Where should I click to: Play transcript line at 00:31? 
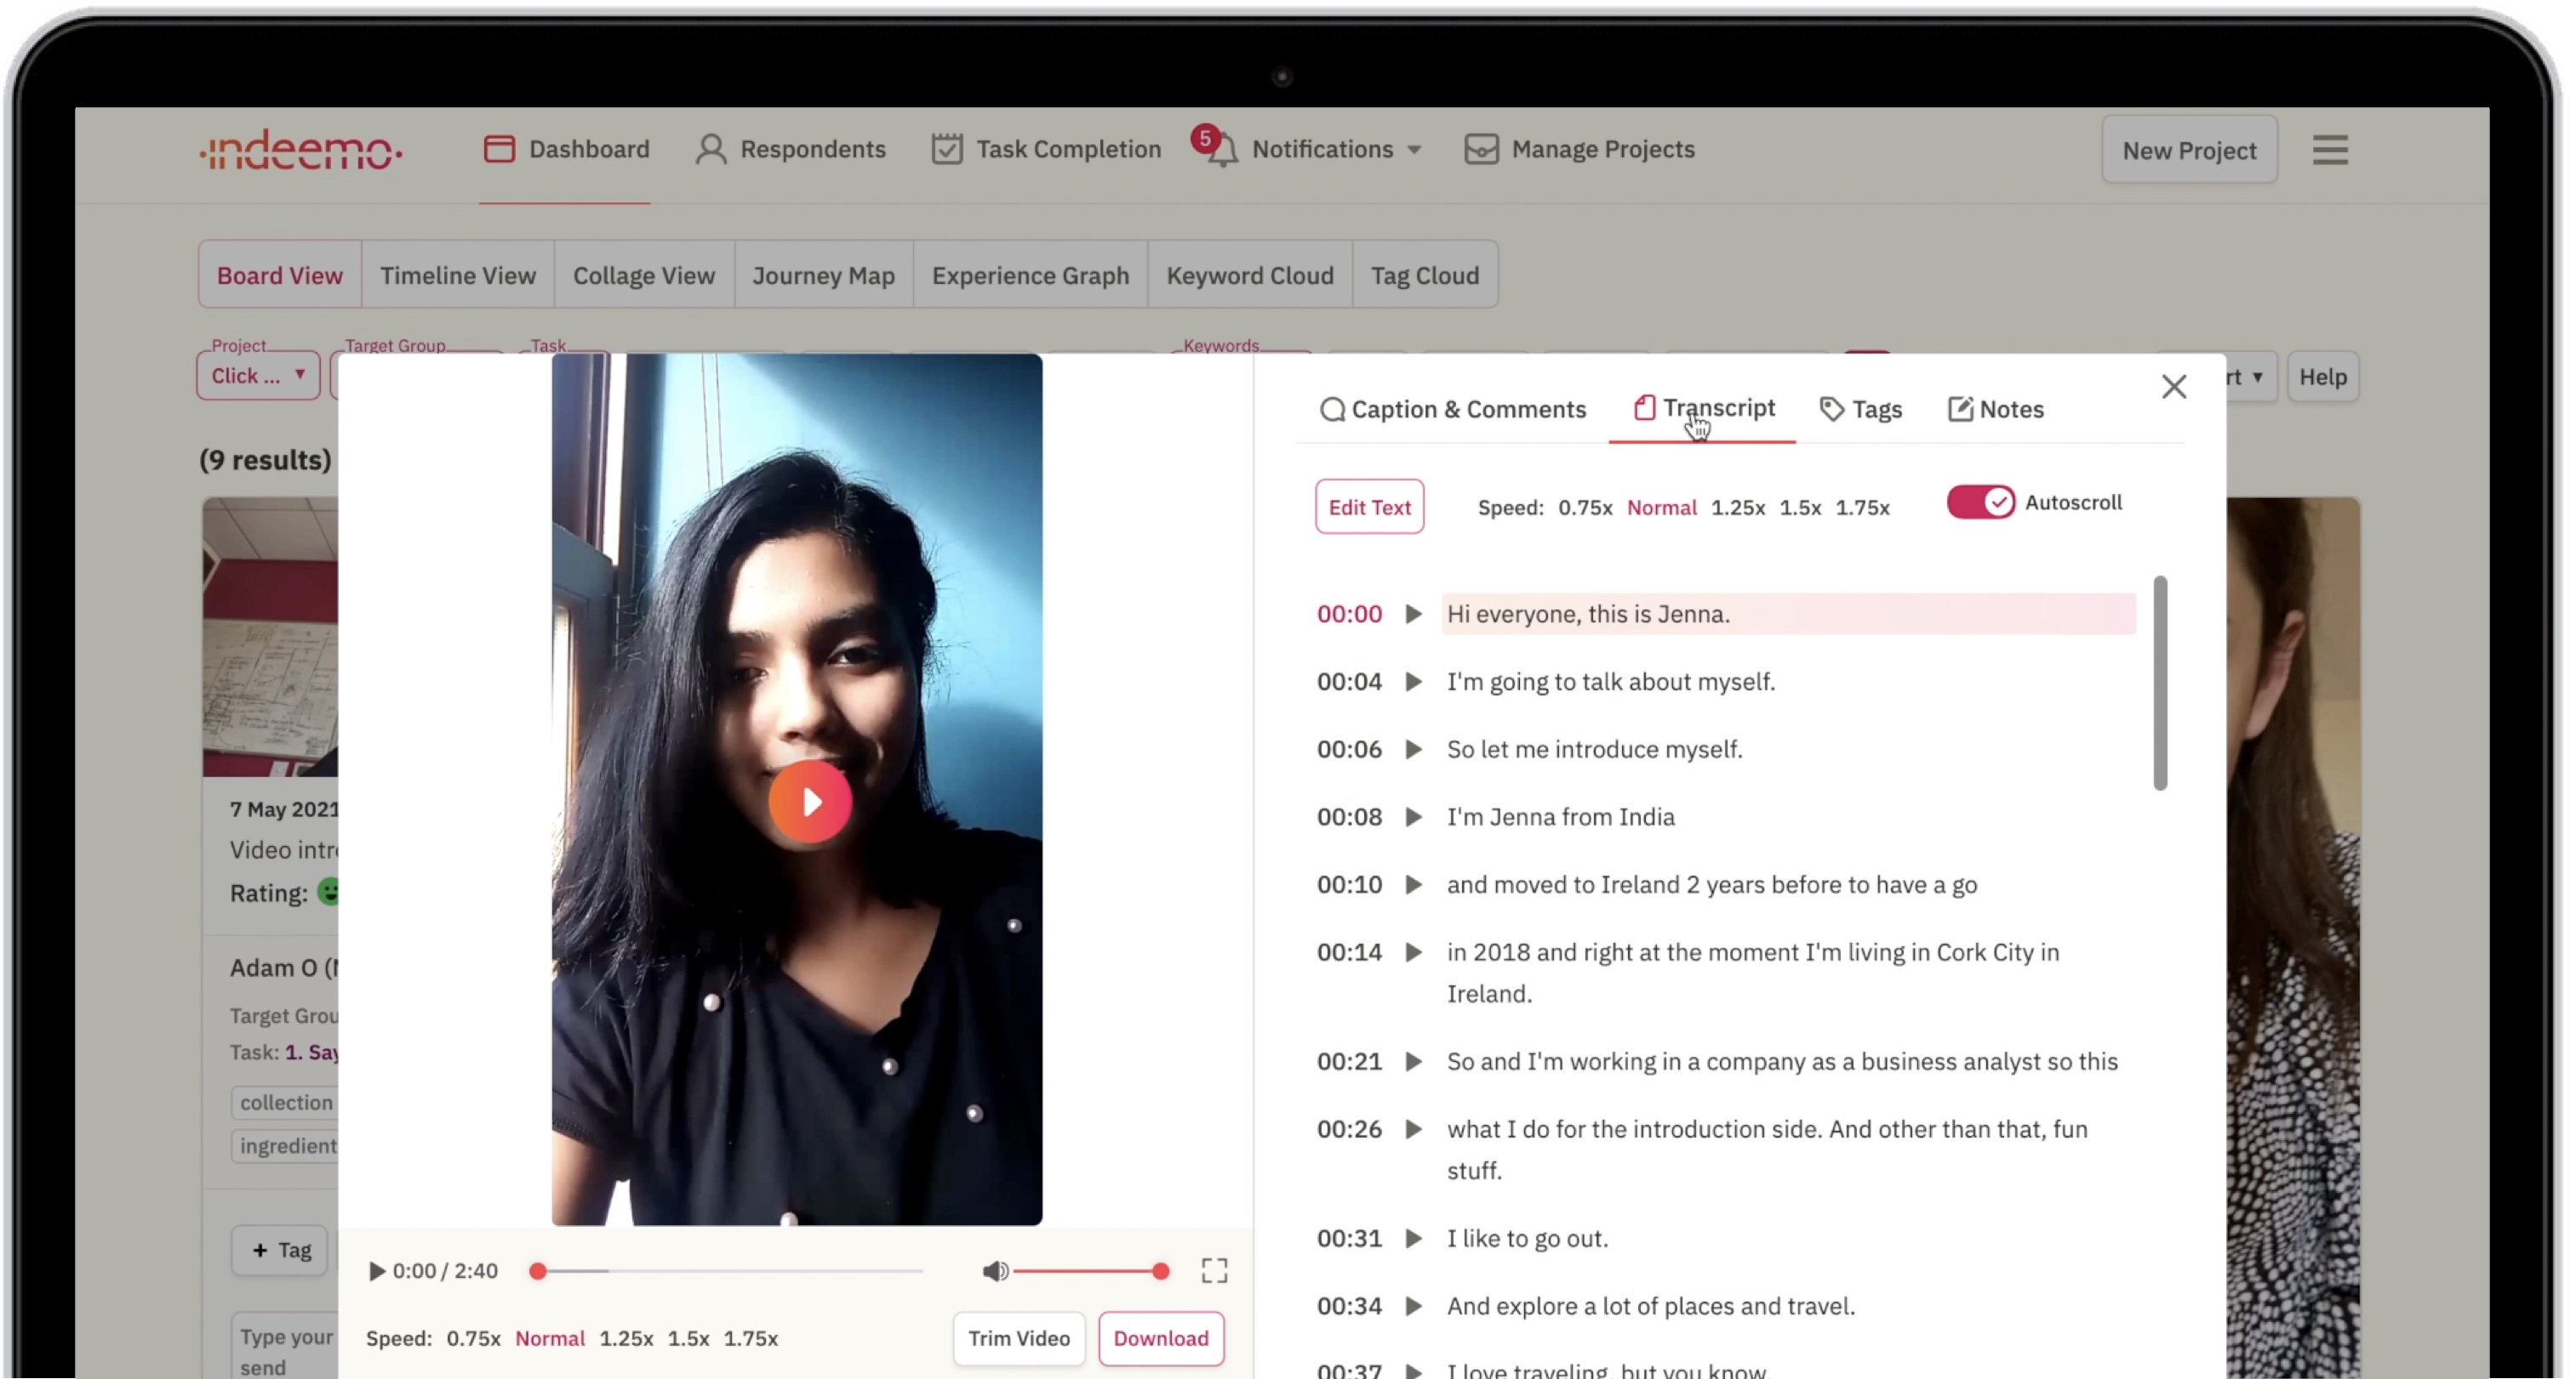tap(1412, 1238)
